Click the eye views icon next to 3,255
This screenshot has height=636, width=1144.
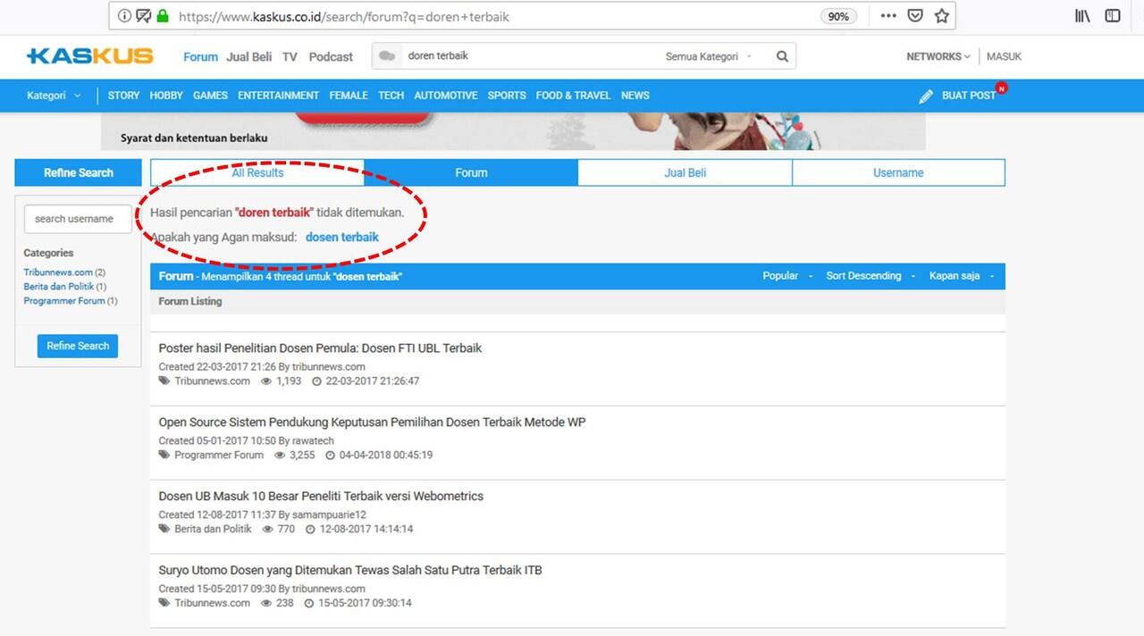tap(280, 455)
